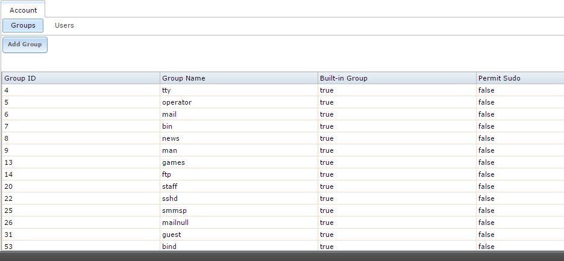This screenshot has width=564, height=261.
Task: Select the guest group row
Action: tap(283, 235)
